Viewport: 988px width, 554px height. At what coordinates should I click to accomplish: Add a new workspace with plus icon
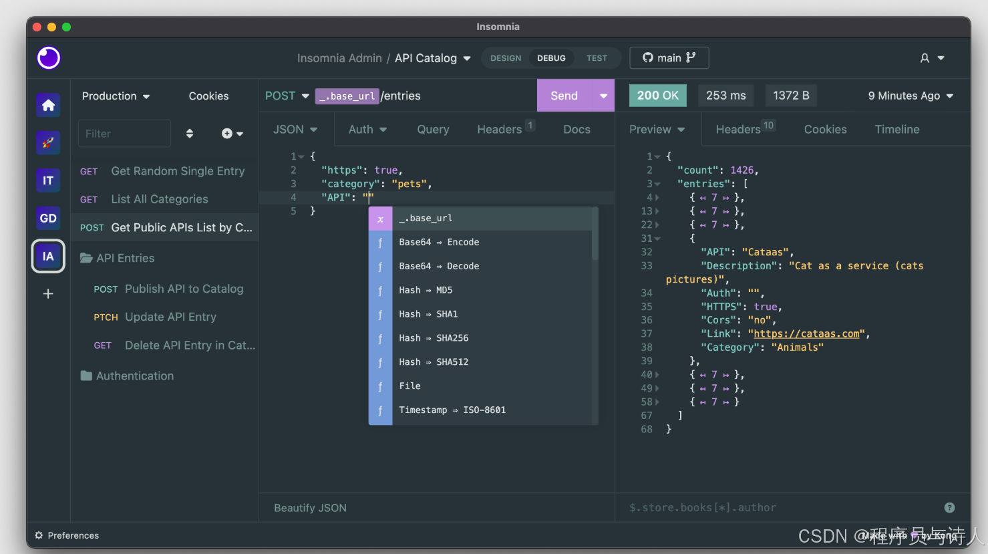(48, 293)
